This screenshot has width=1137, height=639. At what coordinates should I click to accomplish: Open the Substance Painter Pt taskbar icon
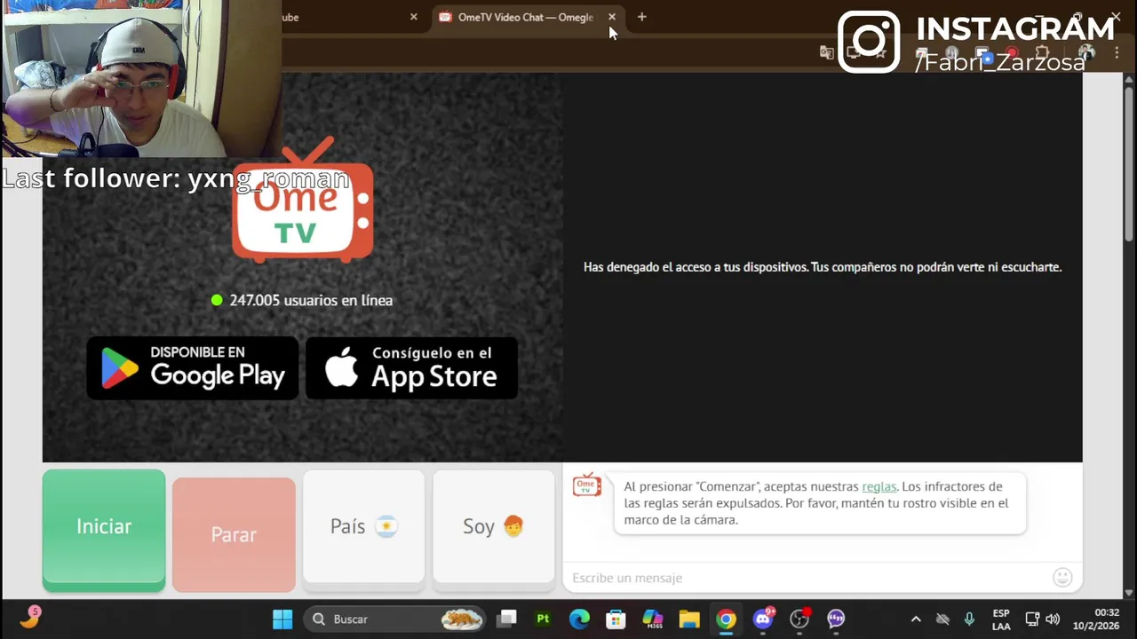pos(543,619)
